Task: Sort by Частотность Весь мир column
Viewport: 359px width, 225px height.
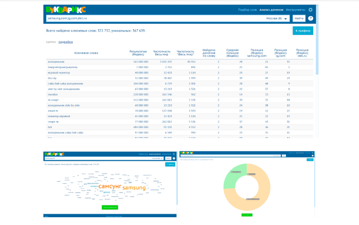Action: [x=162, y=53]
